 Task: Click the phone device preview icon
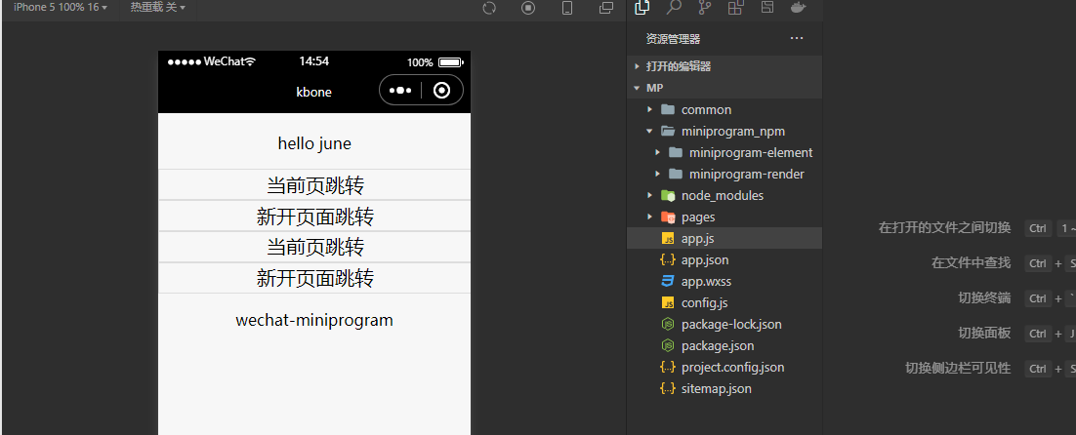click(x=567, y=8)
